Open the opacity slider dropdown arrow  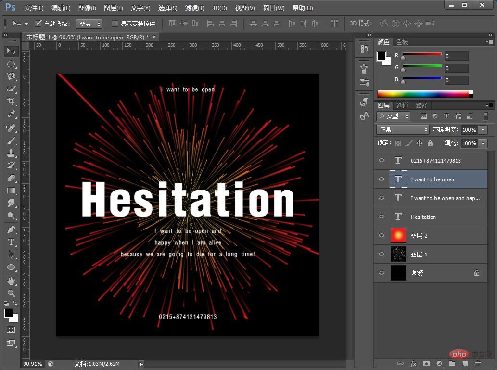483,130
